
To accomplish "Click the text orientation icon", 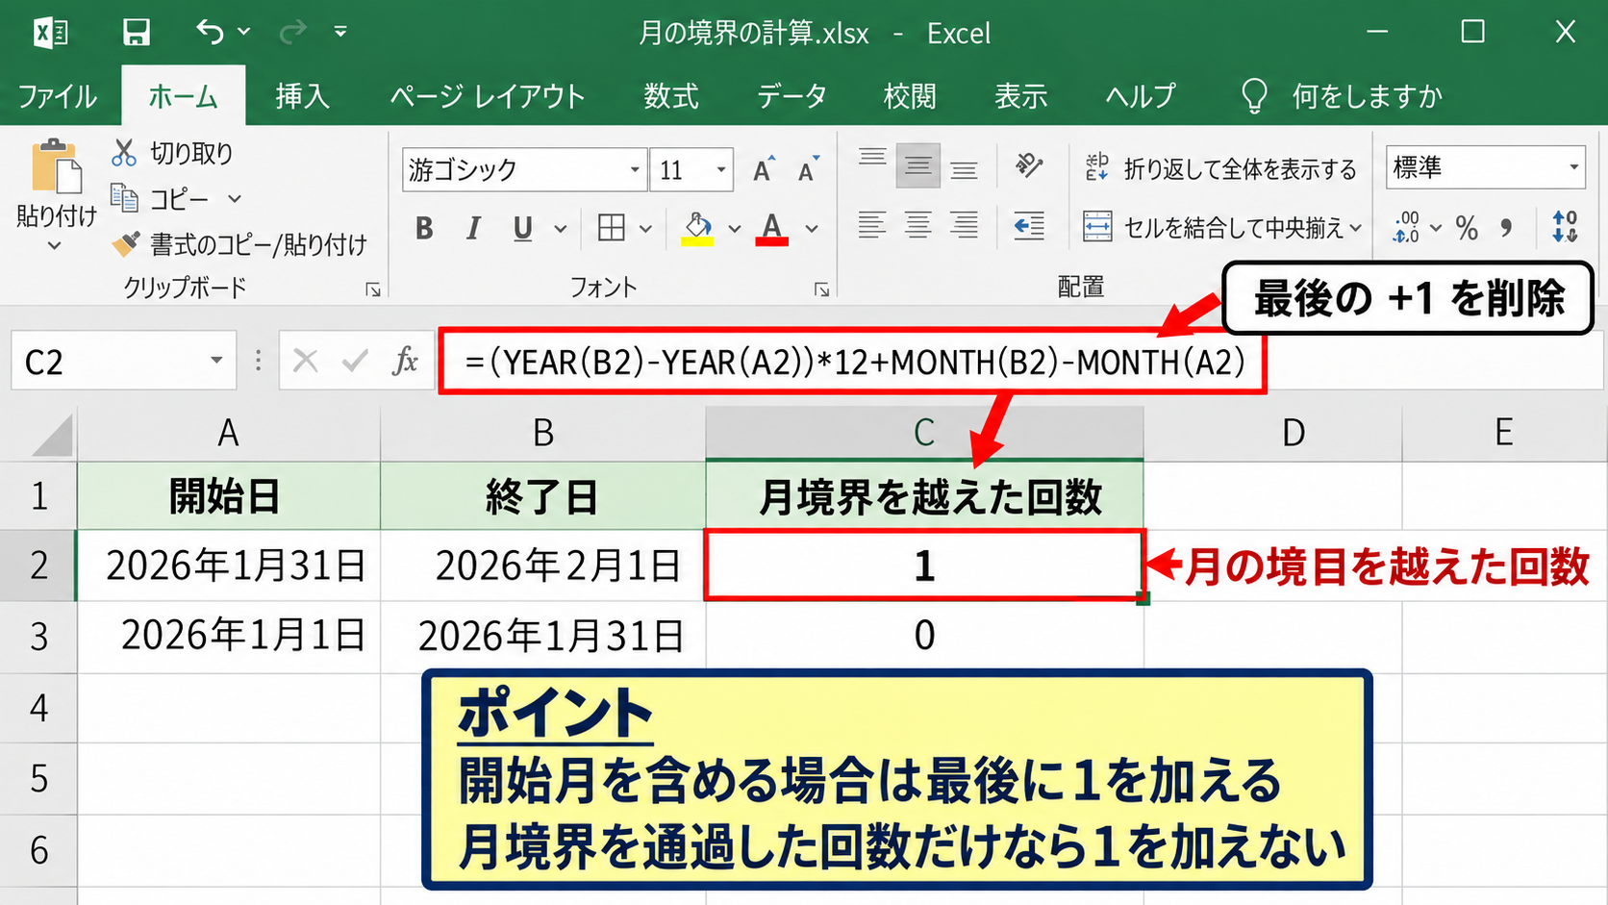I will click(x=1028, y=166).
